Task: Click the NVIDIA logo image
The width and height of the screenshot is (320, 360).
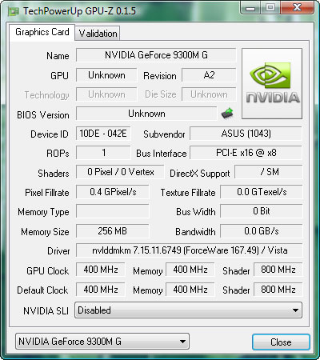Action: pos(272,83)
